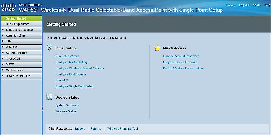Screen dimensions: 271x135
Task: Select Getting Started in the sidebar
Action: (x=21, y=18)
